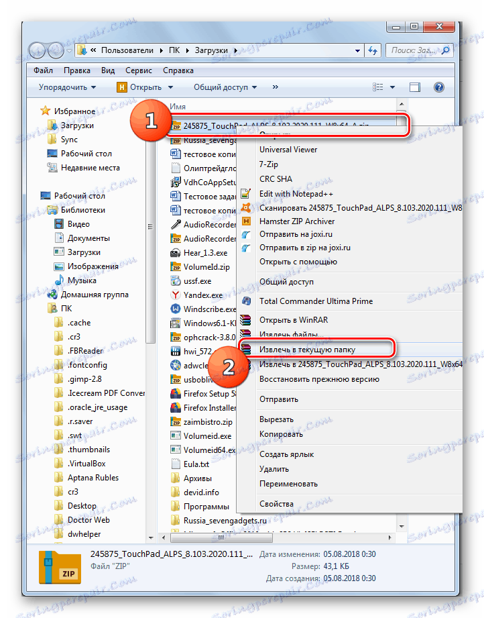Click the Windscribe.exe file icon
The image size is (484, 618).
[175, 309]
